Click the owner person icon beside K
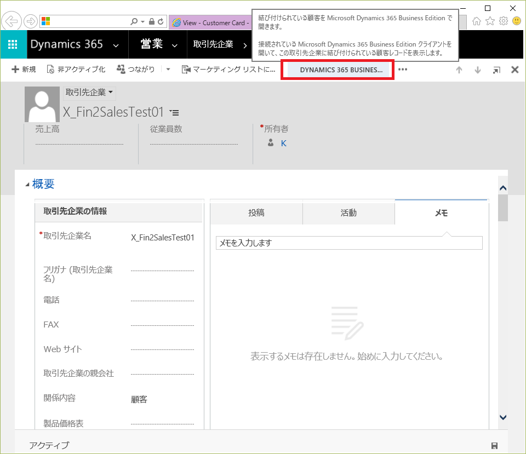Viewport: 526px width, 454px height. click(271, 143)
